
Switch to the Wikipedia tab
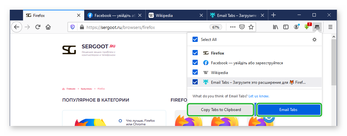(x=176, y=16)
